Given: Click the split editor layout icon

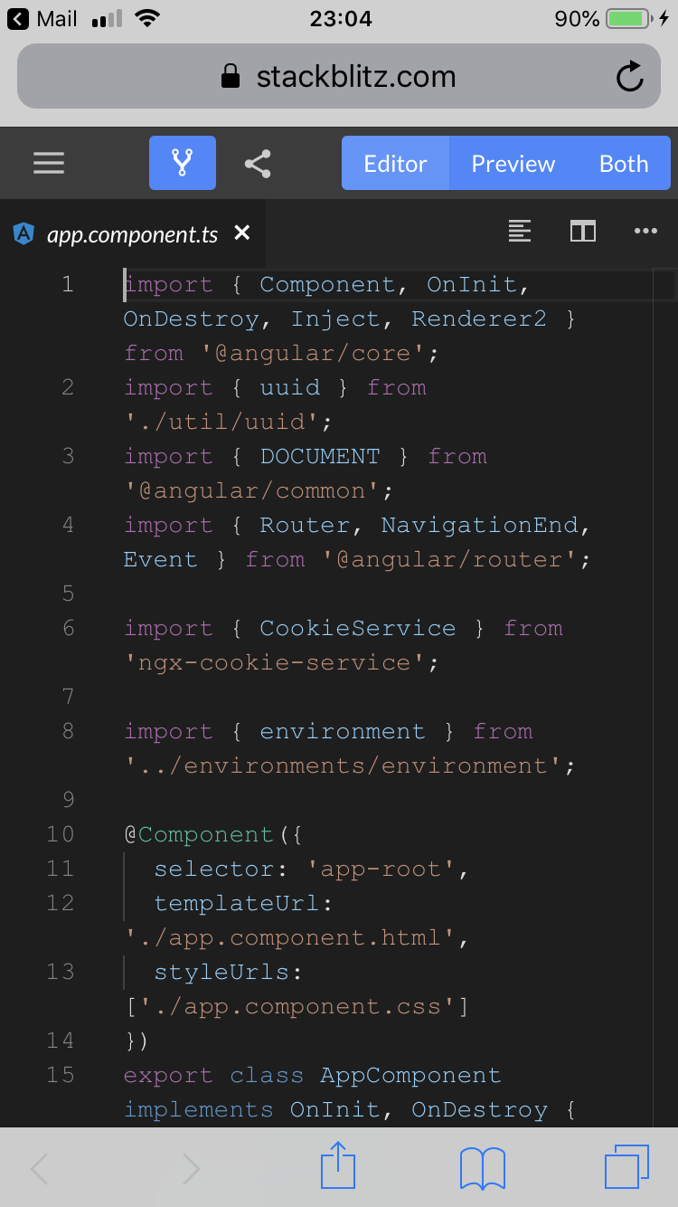Looking at the screenshot, I should pyautogui.click(x=583, y=232).
